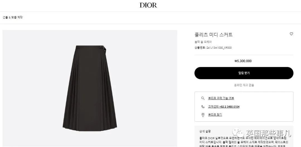Select the 플리츠 미디 스커트 product title
Viewport: 301px width, 147px height.
(213, 35)
